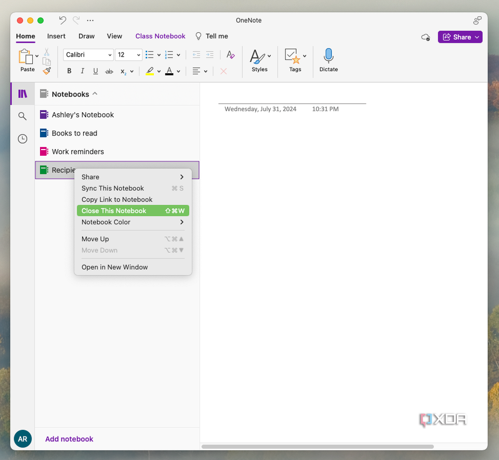Select the Format Painter icon
Screen dimensions: 499x460
47,71
